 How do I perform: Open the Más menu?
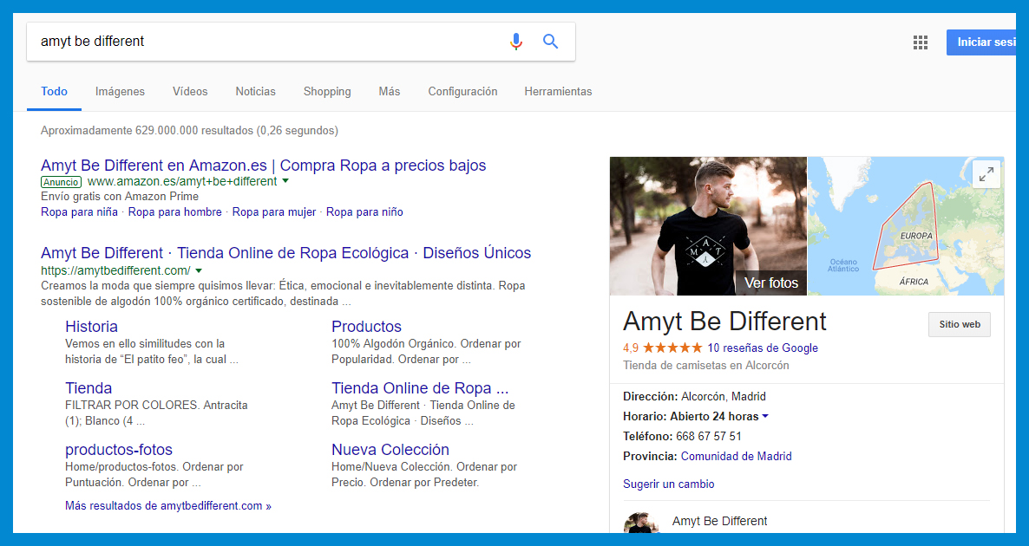tap(390, 92)
